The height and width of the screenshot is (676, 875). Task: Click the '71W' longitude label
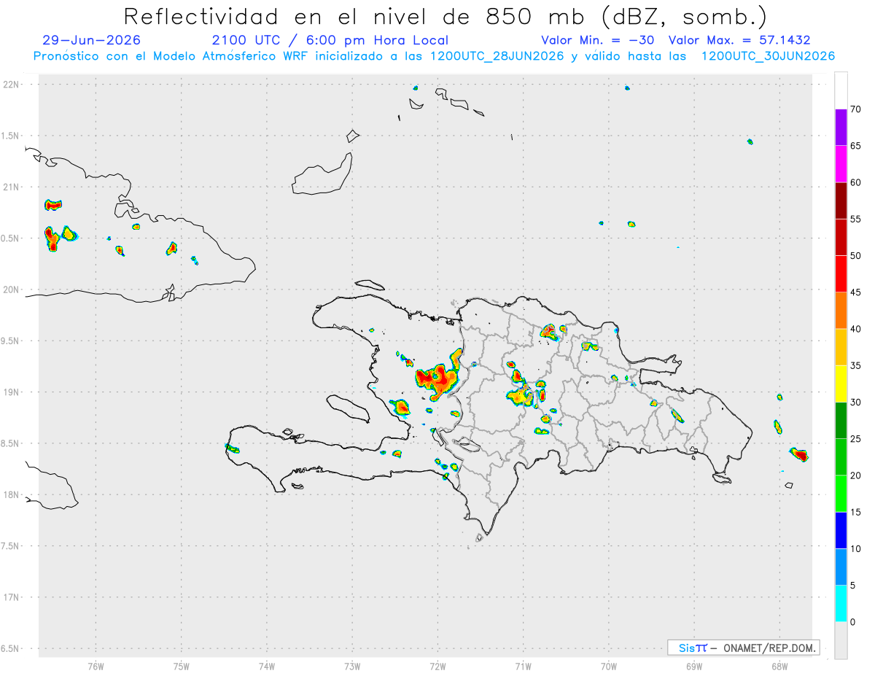523,667
